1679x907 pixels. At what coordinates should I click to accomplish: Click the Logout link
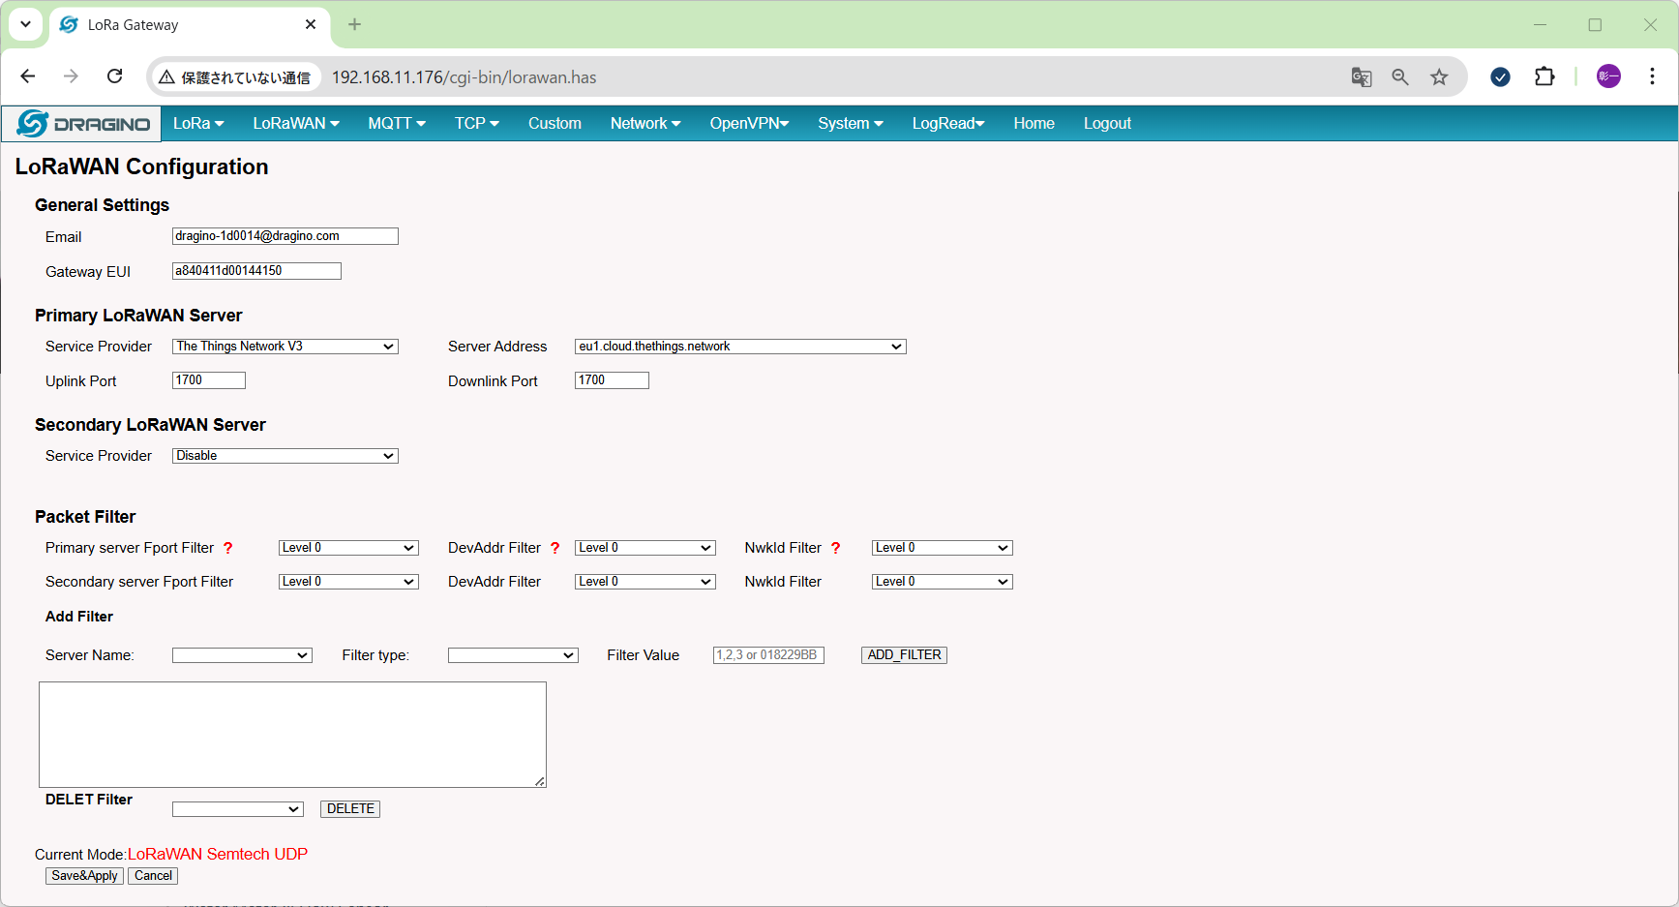click(1107, 124)
